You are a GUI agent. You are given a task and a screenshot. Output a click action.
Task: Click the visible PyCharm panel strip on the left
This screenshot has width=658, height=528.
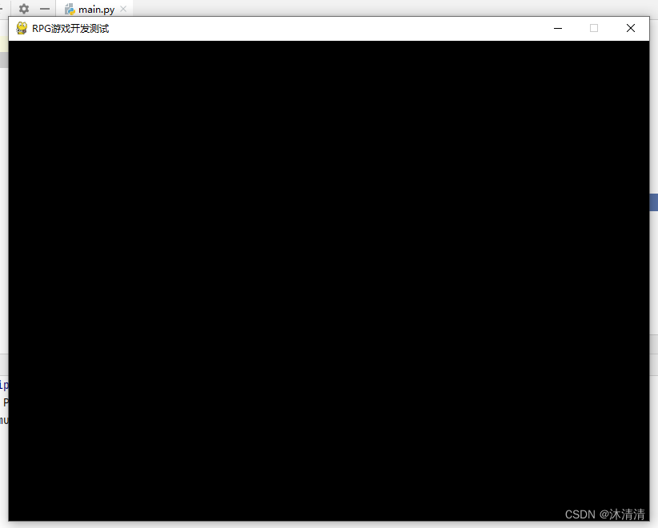pyautogui.click(x=3, y=200)
